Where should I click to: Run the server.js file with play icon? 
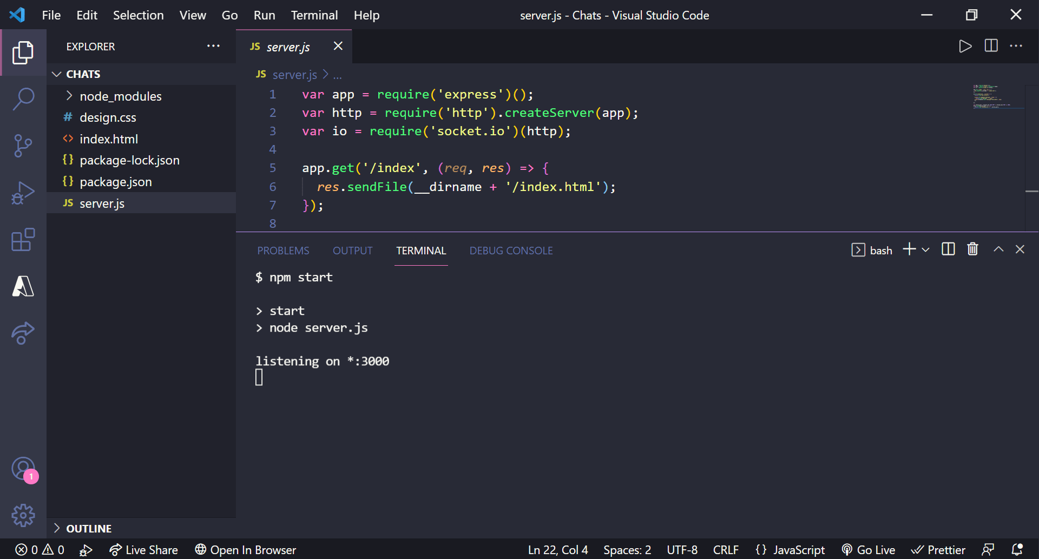[965, 47]
